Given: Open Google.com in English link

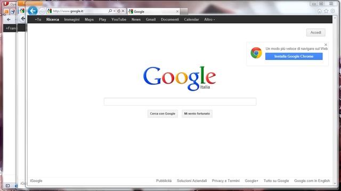Looking at the screenshot, I should point(312,181).
